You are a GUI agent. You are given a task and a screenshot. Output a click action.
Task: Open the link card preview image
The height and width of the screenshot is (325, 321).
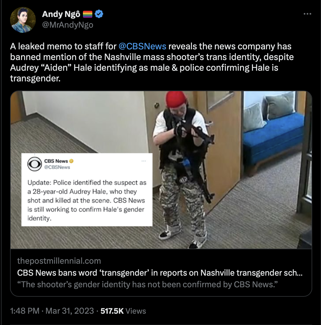click(161, 170)
